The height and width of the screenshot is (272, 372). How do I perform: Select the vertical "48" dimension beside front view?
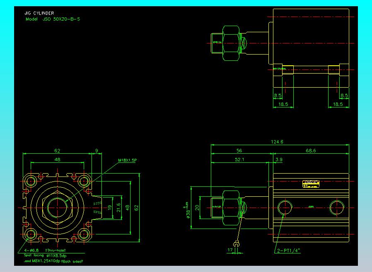pos(128,208)
